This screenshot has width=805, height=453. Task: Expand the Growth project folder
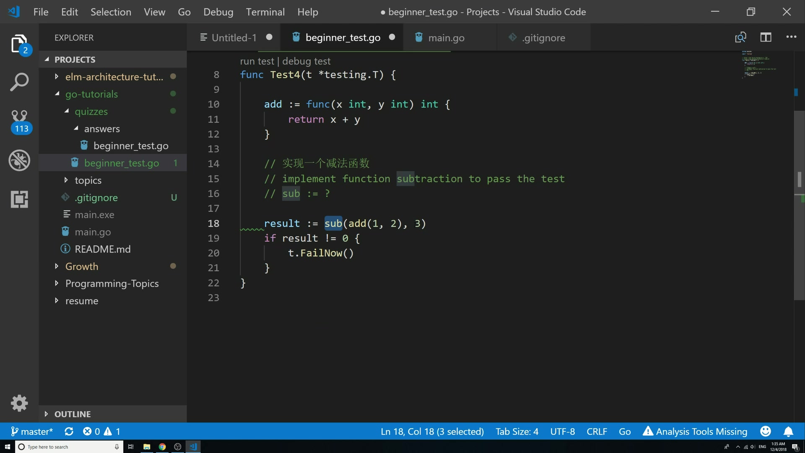(x=57, y=266)
